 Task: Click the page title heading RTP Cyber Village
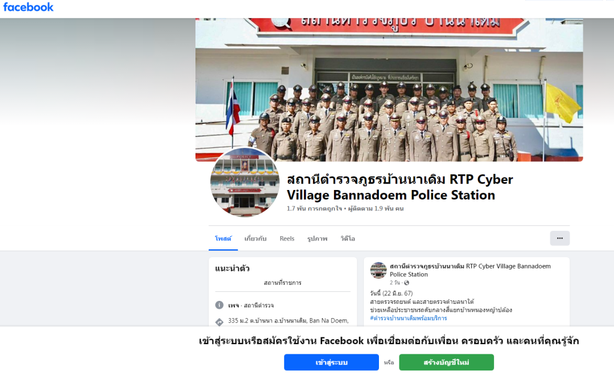click(400, 187)
